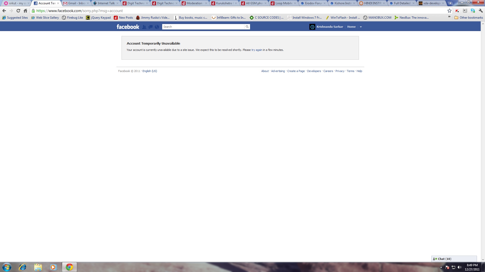Screen dimensions: 485x272
Task: Click the K extension icon in Chrome toolbar
Action: [x=465, y=11]
